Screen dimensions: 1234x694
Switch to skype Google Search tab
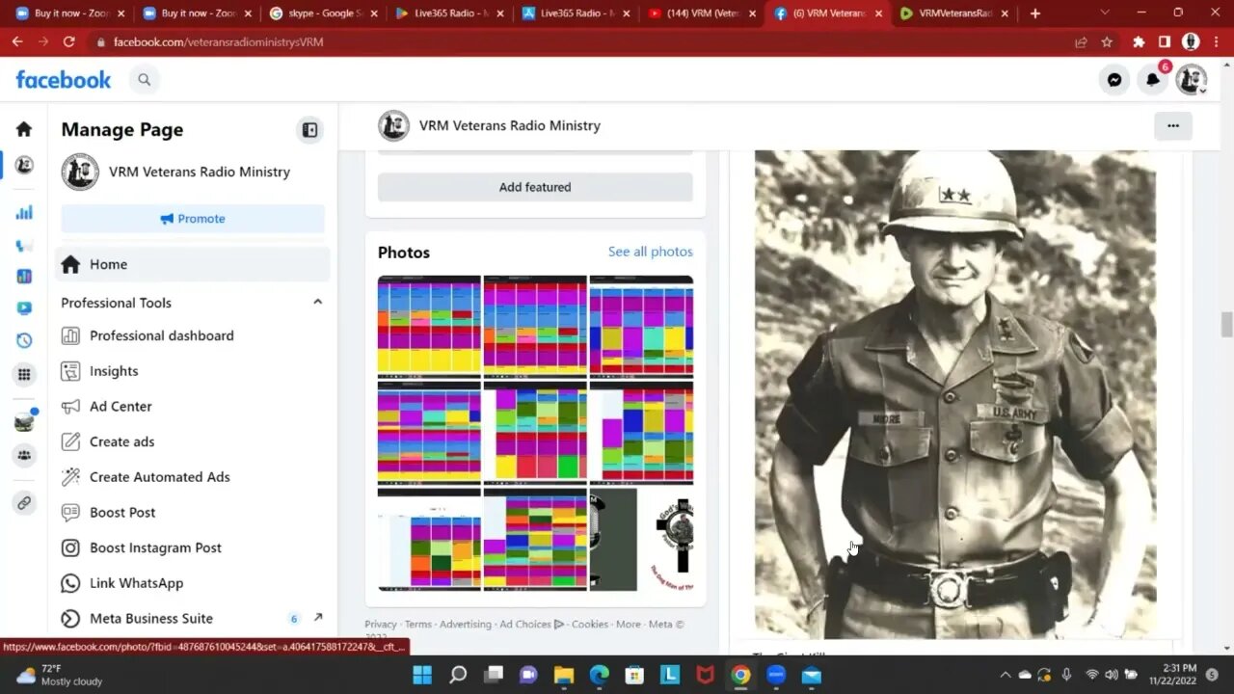pos(322,13)
